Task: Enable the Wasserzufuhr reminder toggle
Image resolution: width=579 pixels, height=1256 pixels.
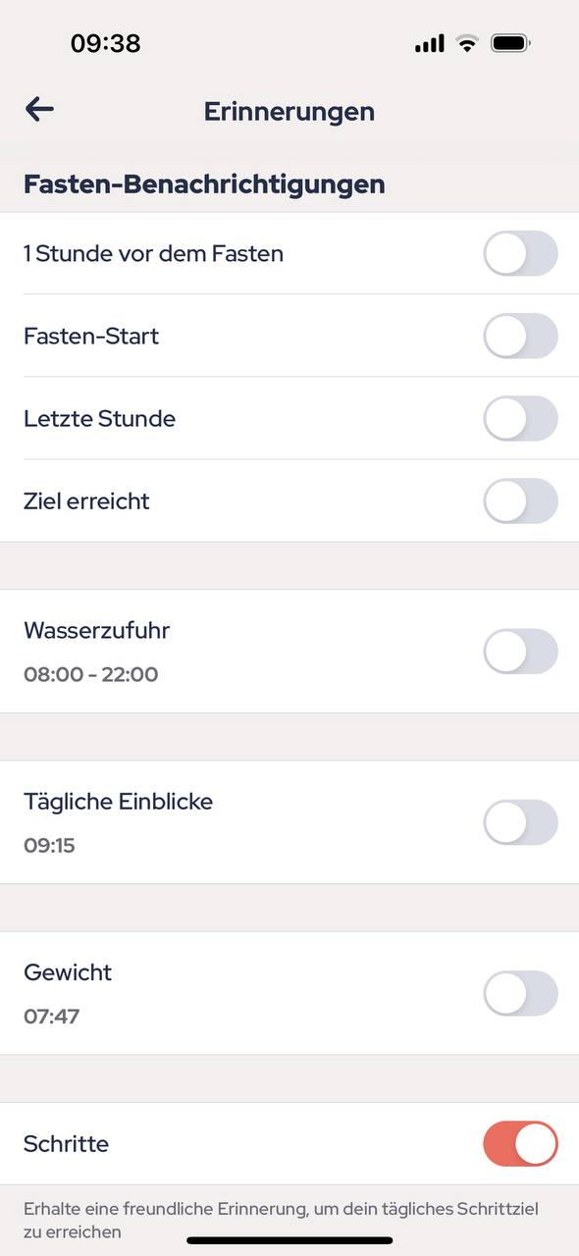Action: click(520, 652)
